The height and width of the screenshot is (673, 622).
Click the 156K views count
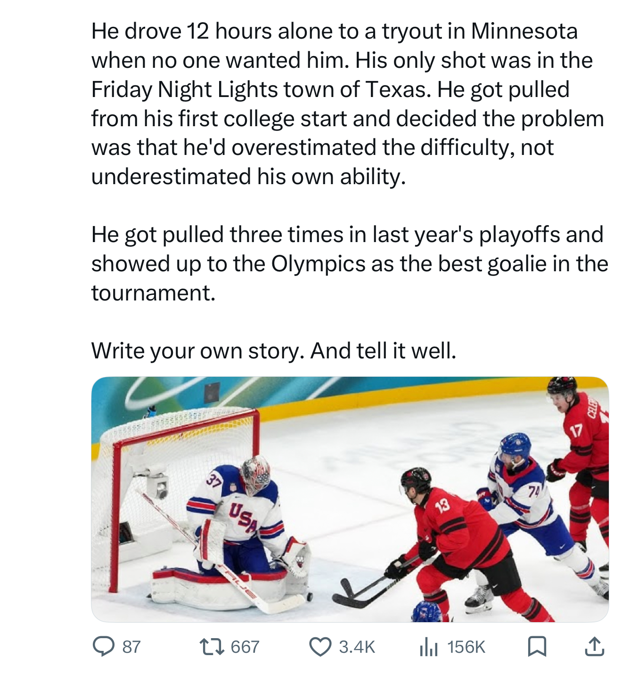click(x=466, y=647)
